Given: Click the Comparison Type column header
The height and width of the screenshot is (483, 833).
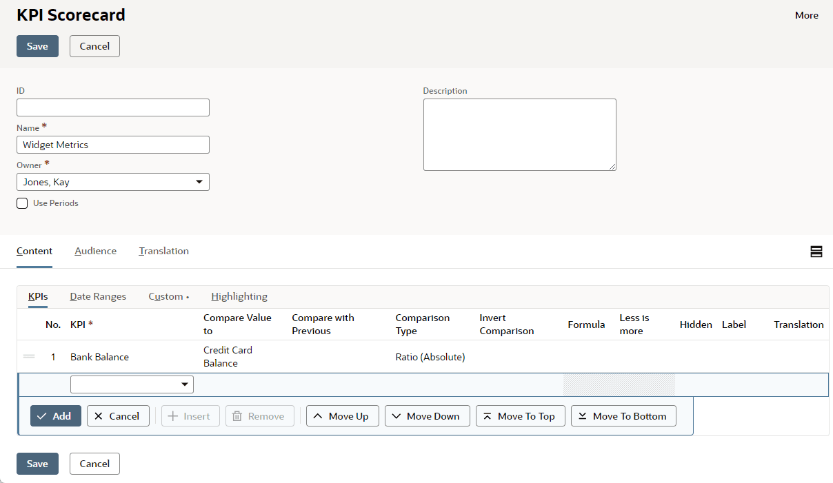Looking at the screenshot, I should point(423,325).
